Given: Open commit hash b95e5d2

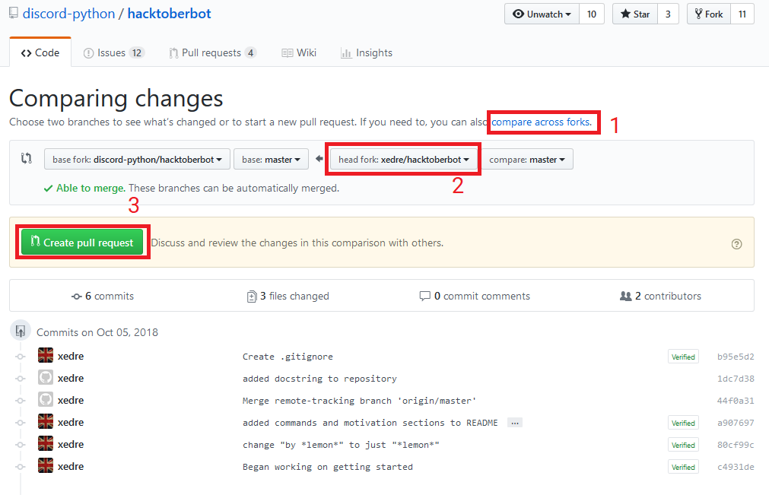Looking at the screenshot, I should [x=736, y=357].
